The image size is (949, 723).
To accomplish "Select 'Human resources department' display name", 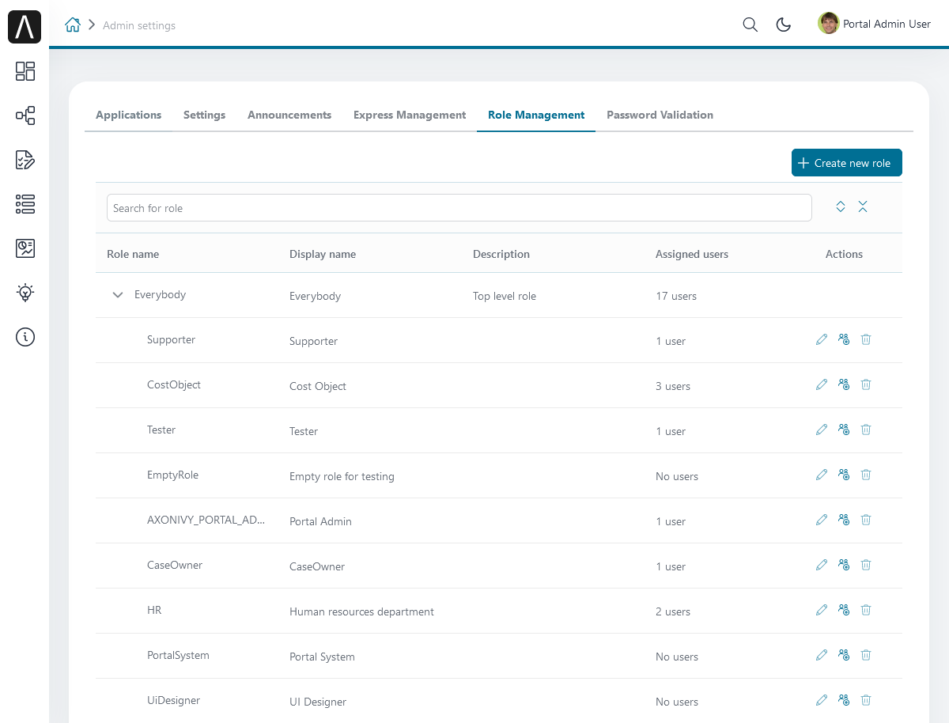I will [x=361, y=611].
